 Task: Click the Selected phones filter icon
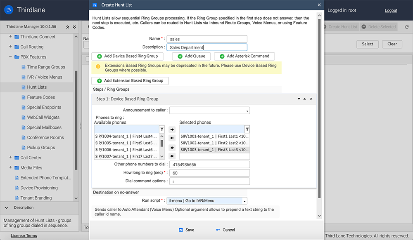(247, 129)
